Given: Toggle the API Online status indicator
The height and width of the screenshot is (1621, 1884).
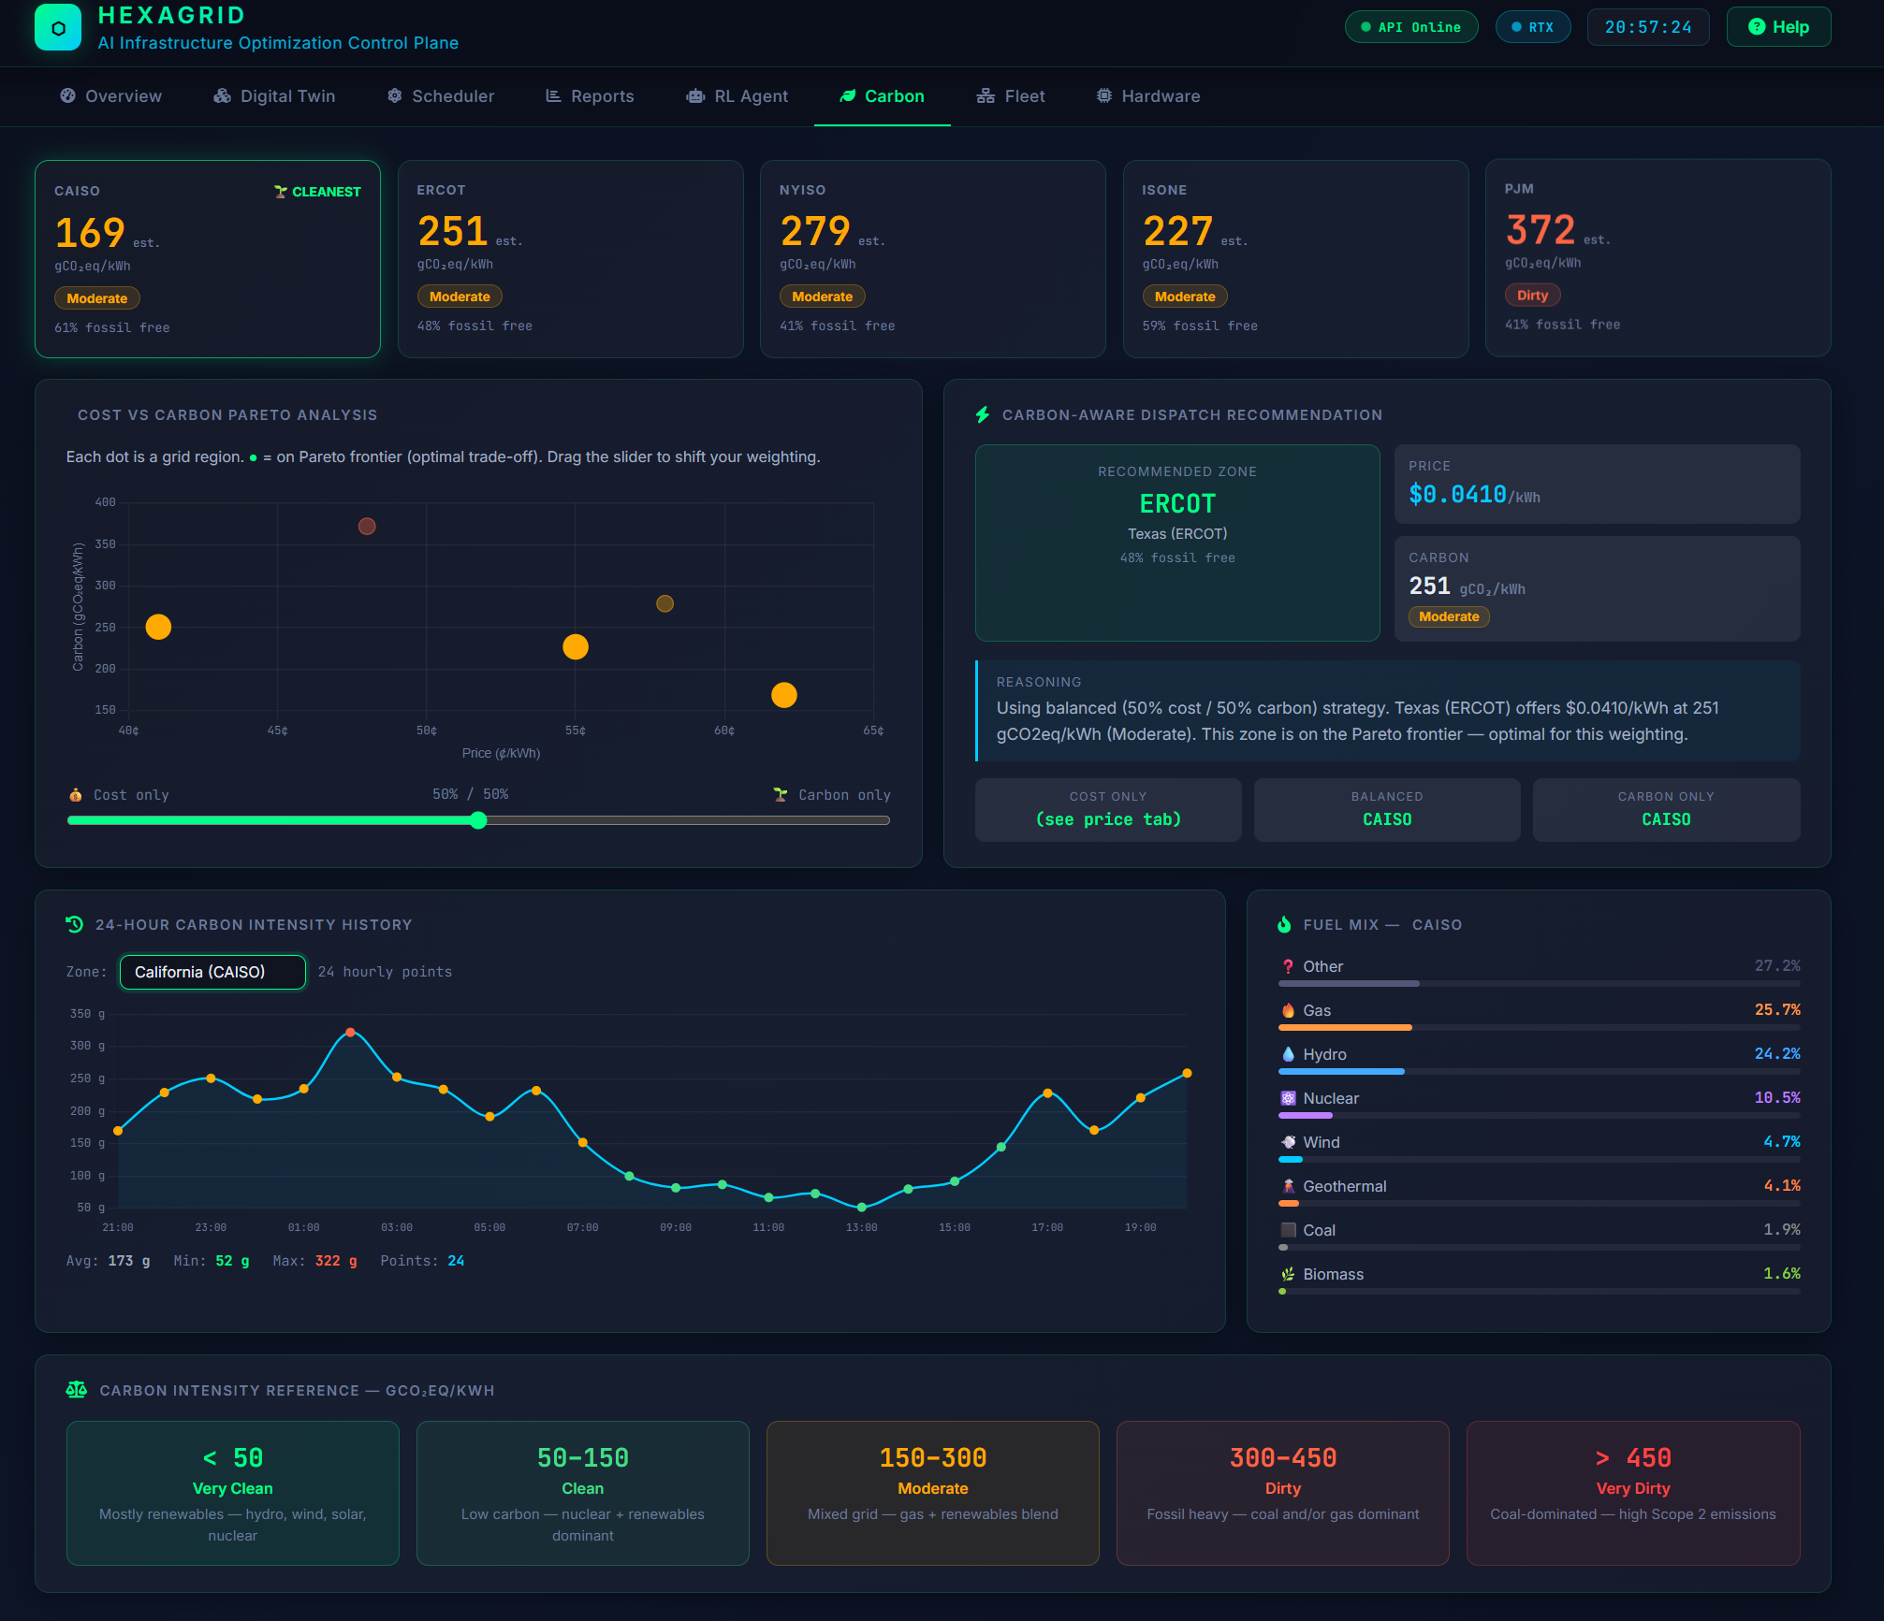Looking at the screenshot, I should (1411, 26).
